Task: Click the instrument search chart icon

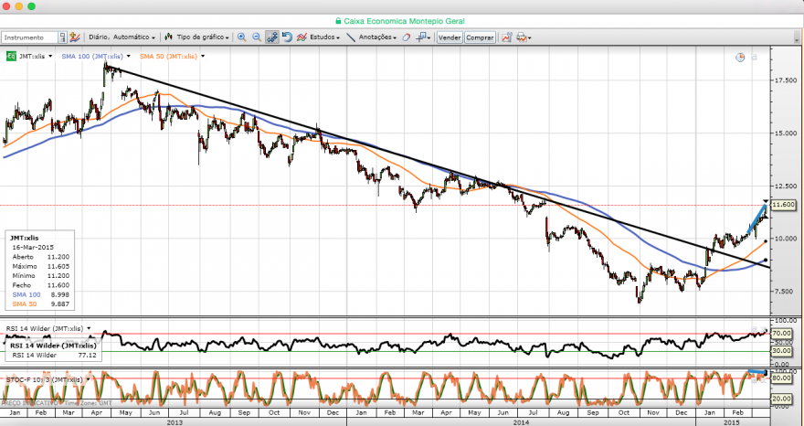Action: click(x=75, y=37)
